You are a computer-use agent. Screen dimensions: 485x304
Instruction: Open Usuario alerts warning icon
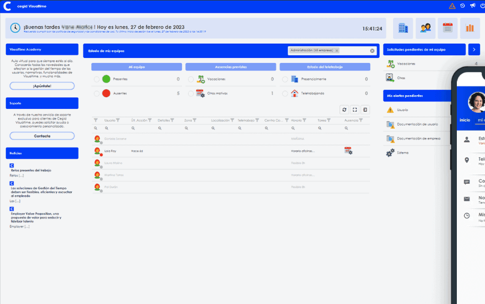[390, 110]
